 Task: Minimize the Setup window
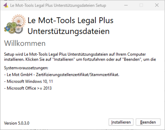point(126,5)
